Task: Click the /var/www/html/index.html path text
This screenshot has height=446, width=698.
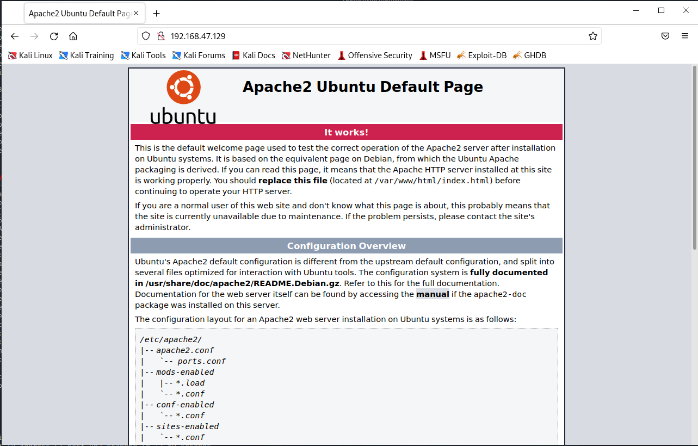Action: pos(434,181)
